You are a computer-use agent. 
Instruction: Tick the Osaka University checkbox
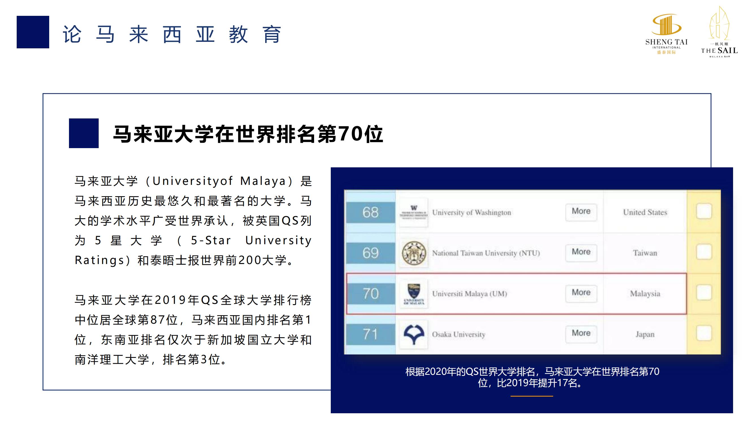704,333
